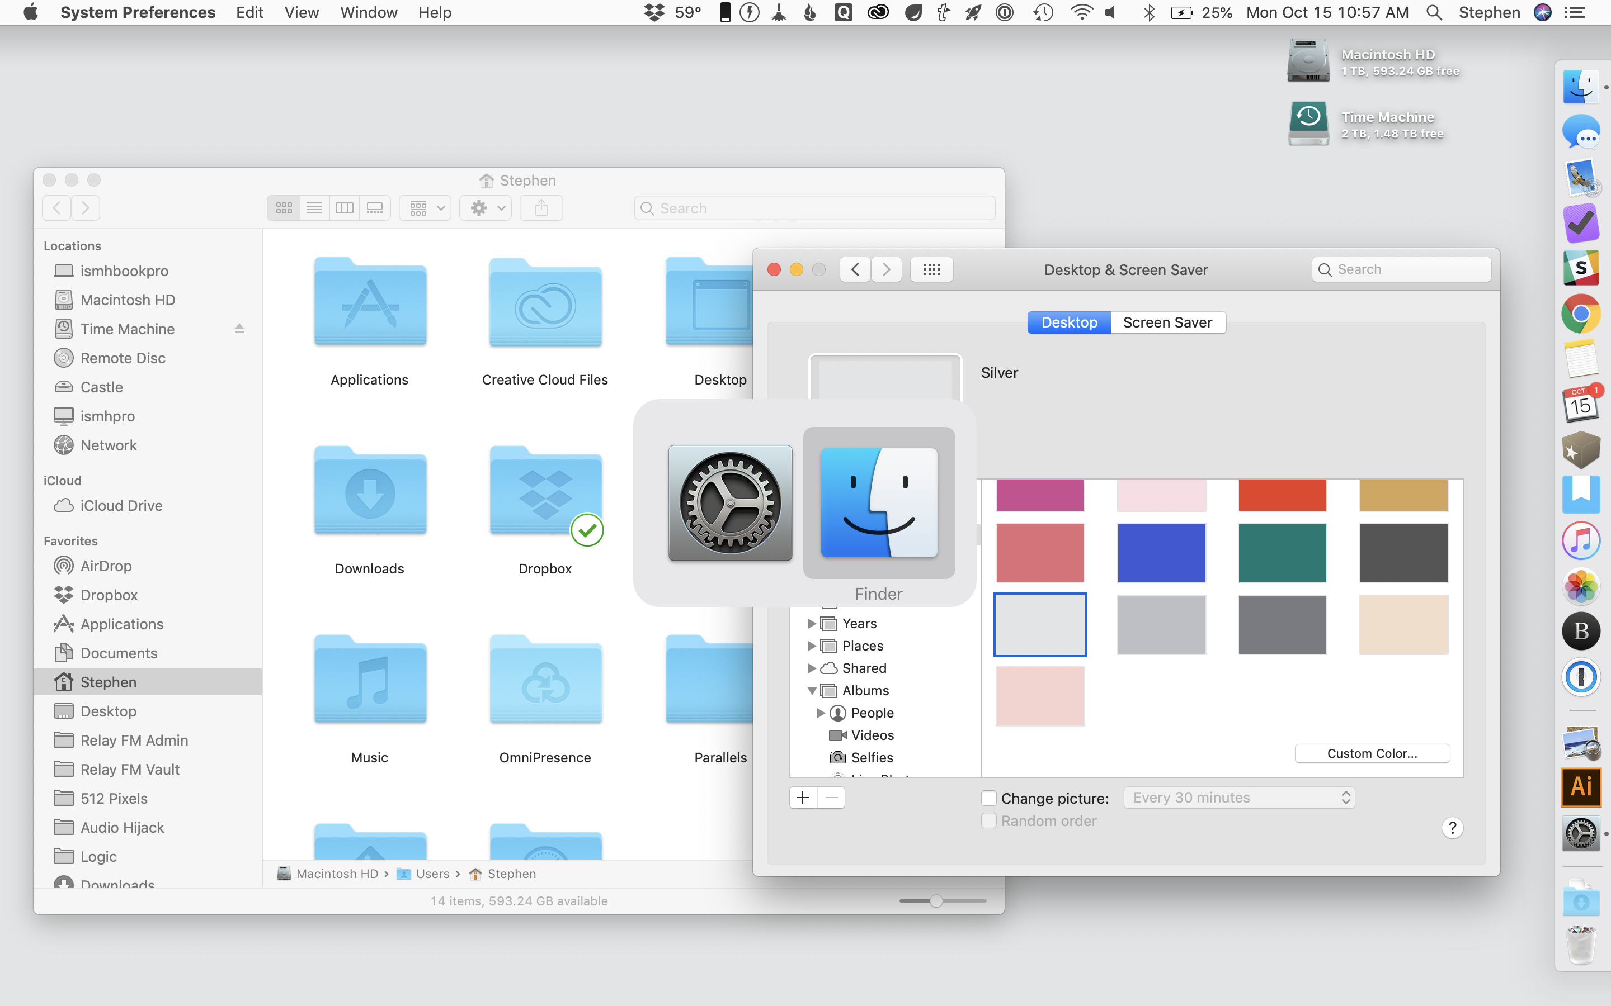Show all preferences grid button
Image resolution: width=1611 pixels, height=1006 pixels.
[931, 269]
